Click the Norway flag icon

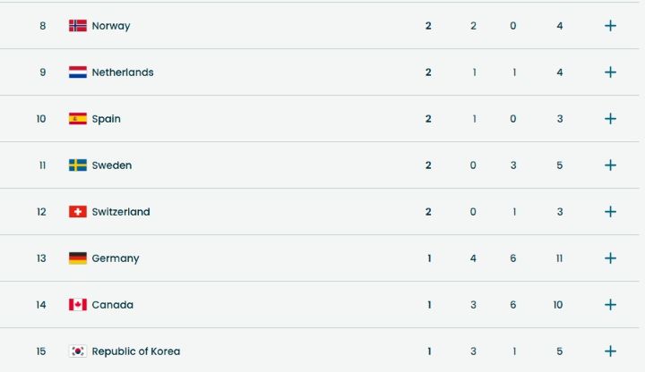coord(78,26)
